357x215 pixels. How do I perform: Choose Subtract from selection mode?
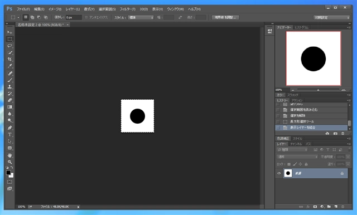point(39,17)
